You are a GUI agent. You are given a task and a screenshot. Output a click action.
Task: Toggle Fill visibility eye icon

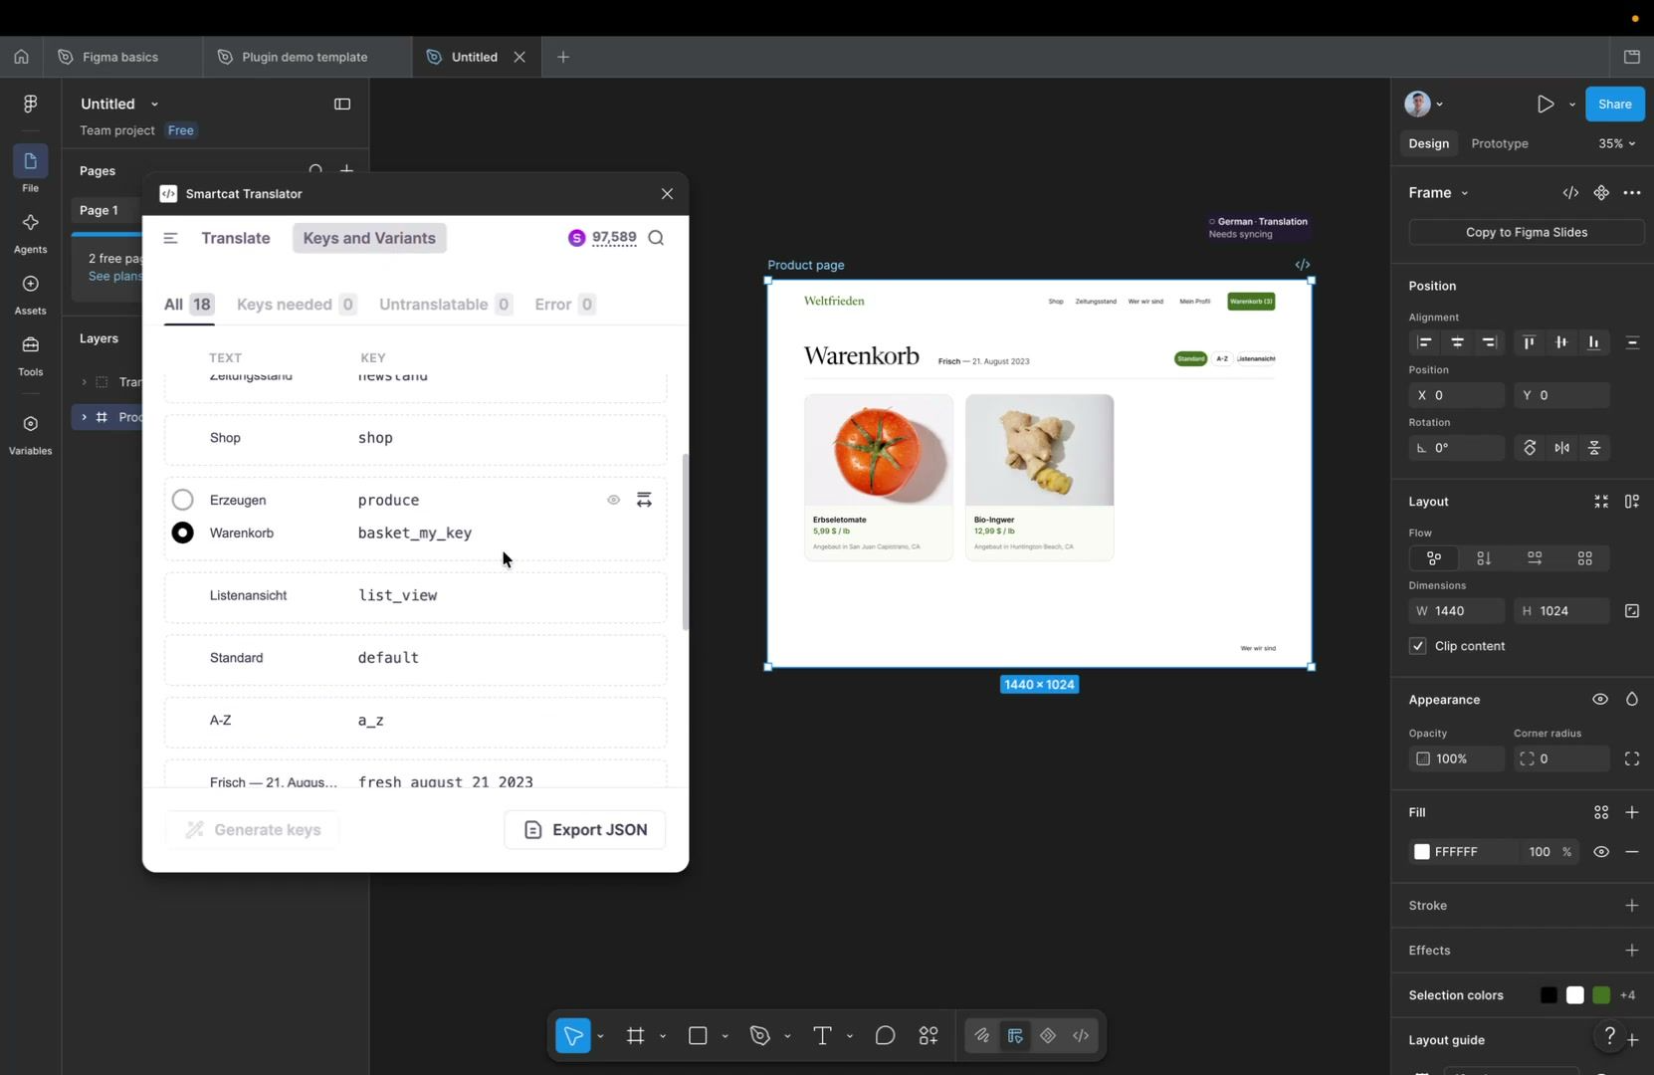click(1601, 852)
